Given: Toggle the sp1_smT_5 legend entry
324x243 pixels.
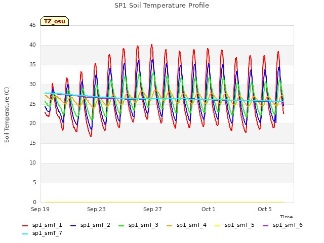Looking at the screenshot, I should pos(234,225).
